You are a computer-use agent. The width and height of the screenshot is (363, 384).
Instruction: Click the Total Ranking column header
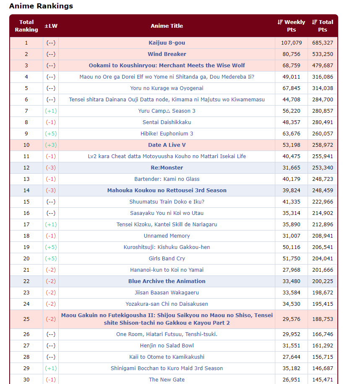pos(26,26)
